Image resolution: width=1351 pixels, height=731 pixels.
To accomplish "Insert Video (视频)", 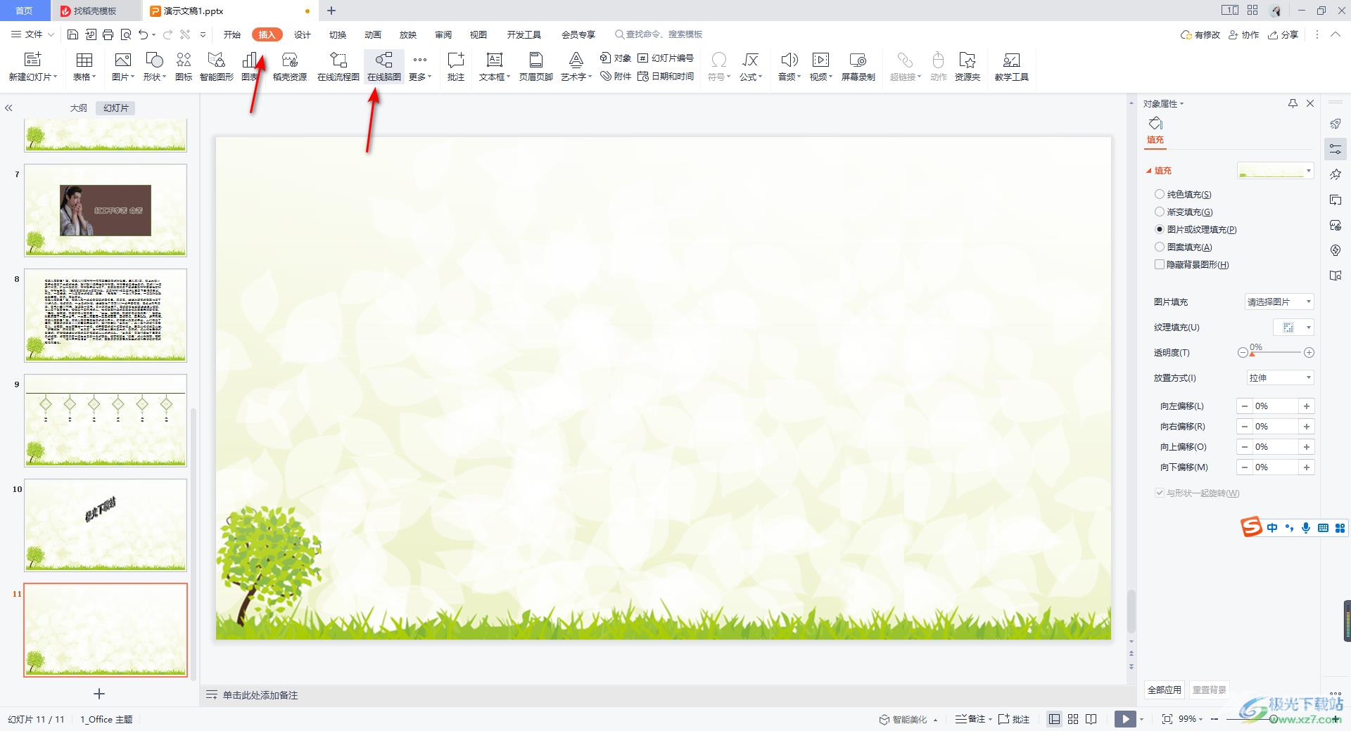I will (x=820, y=67).
